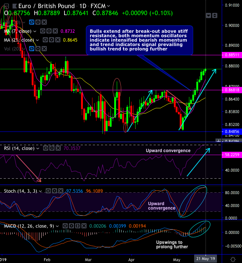Viewport: 242px width, 263px height.
Task: Open the FXCM source dropdown chevron
Action: click(109, 6)
